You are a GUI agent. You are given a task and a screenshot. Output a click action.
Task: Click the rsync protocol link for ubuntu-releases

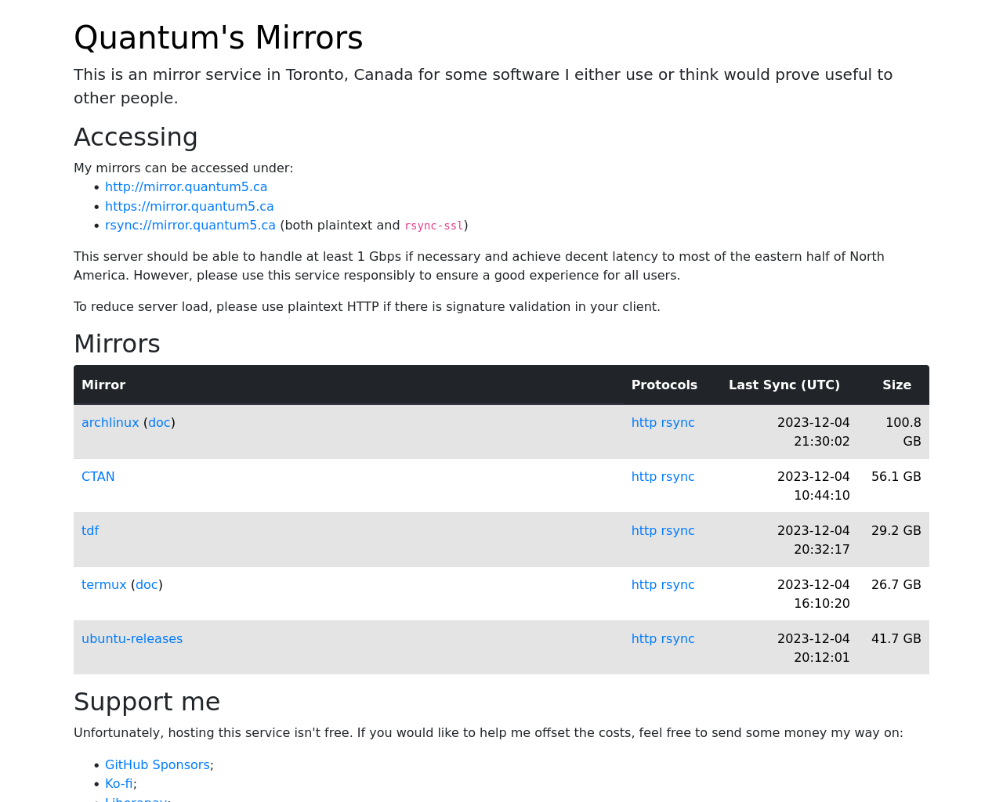[678, 639]
